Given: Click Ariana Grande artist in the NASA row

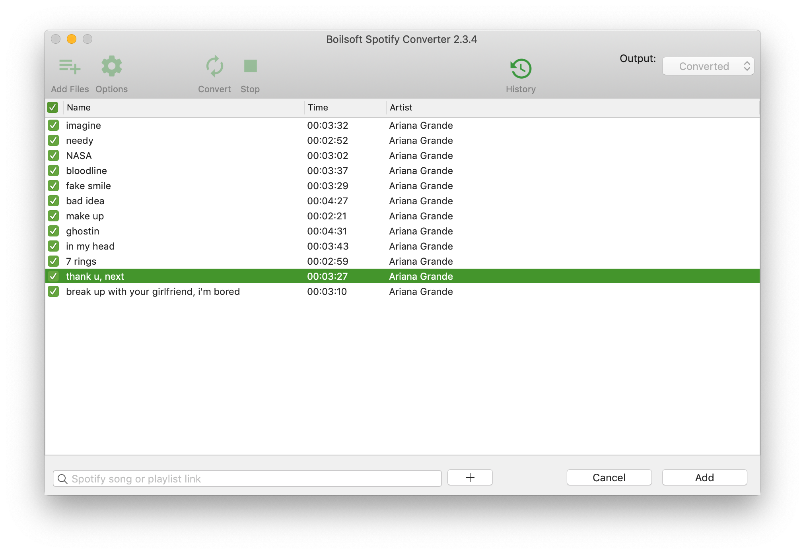Looking at the screenshot, I should pos(421,155).
